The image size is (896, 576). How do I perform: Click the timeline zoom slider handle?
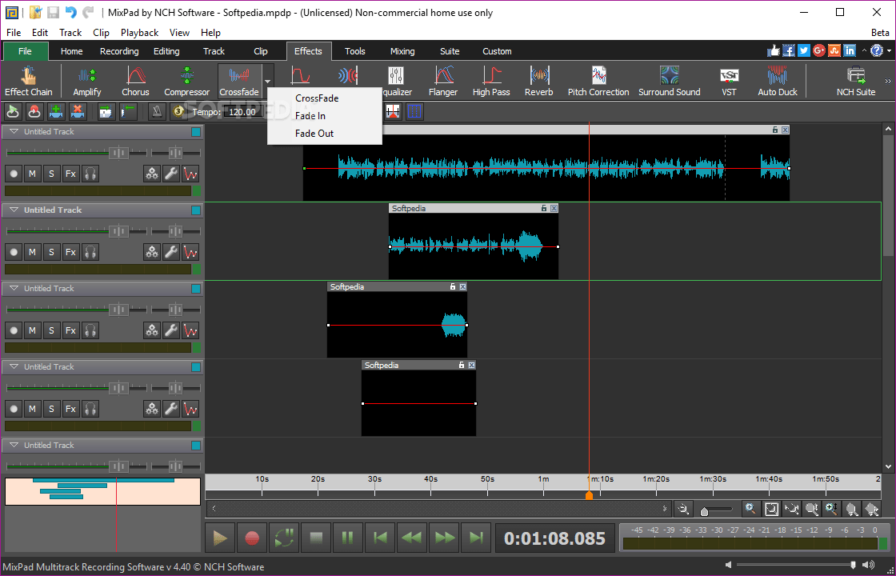tap(705, 512)
